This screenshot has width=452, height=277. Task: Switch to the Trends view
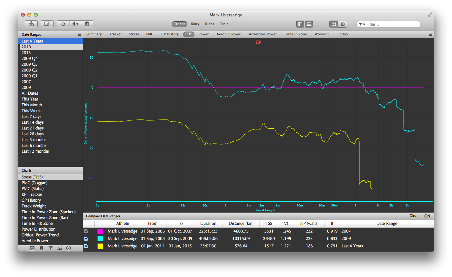point(179,24)
